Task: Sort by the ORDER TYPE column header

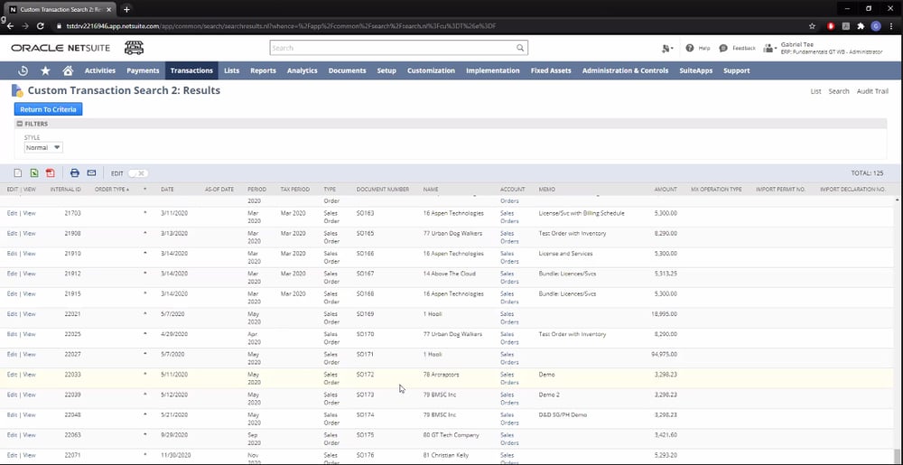Action: tap(112, 190)
